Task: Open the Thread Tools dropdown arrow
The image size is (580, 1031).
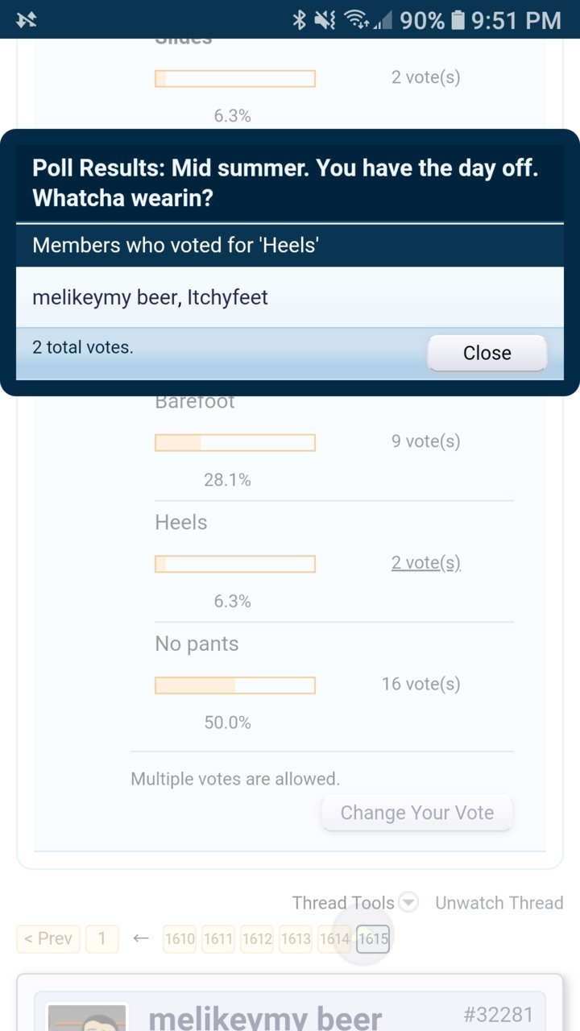Action: click(x=409, y=902)
